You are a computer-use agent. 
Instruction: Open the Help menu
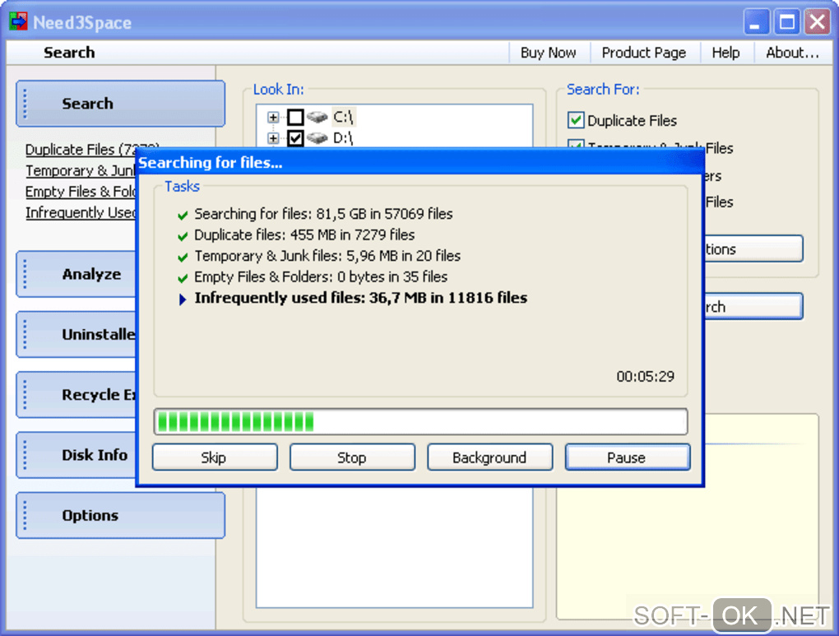tap(725, 53)
